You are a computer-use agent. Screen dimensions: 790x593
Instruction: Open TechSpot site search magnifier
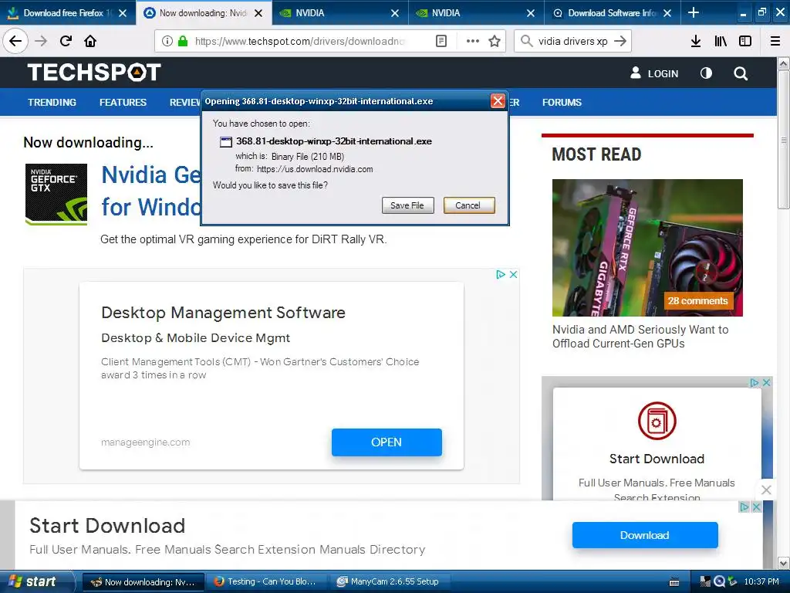741,73
